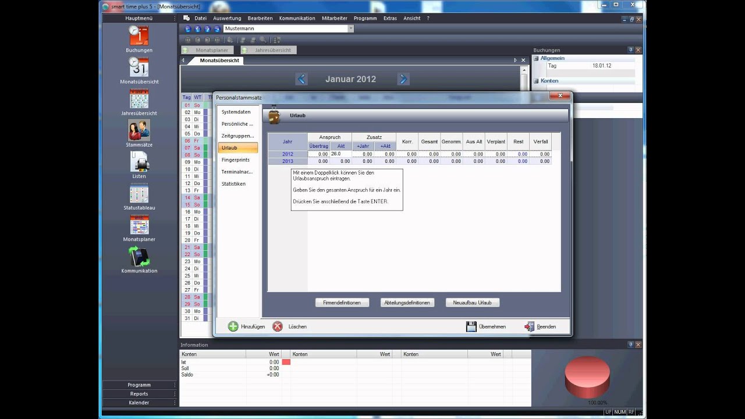Viewport: 745px width, 419px height.
Task: Go to previous month arrow beside Januar 2012
Action: pyautogui.click(x=301, y=79)
